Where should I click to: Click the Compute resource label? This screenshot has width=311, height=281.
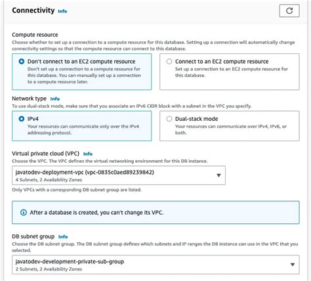click(x=35, y=35)
